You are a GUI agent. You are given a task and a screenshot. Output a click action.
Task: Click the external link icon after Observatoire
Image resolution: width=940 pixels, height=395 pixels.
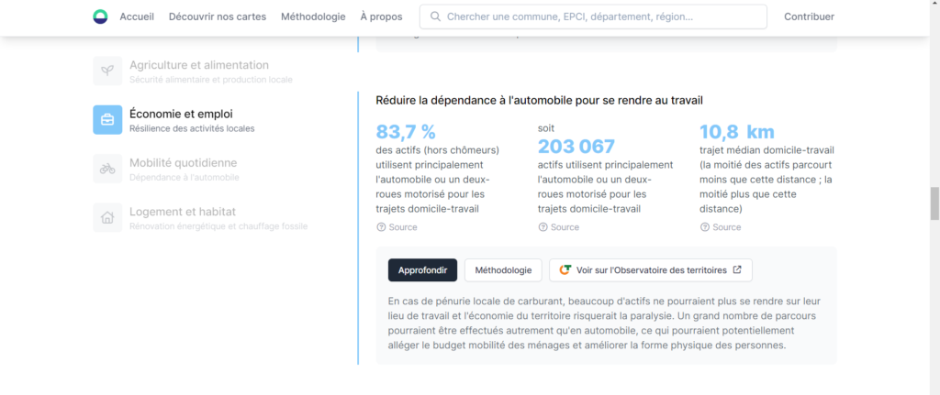click(737, 270)
